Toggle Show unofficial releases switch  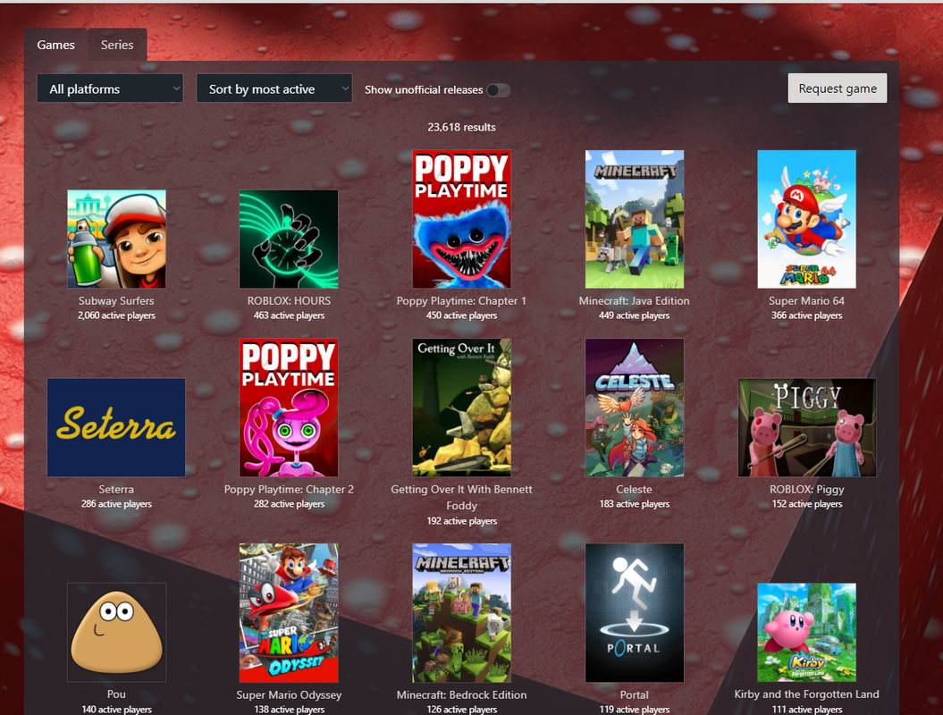click(498, 90)
